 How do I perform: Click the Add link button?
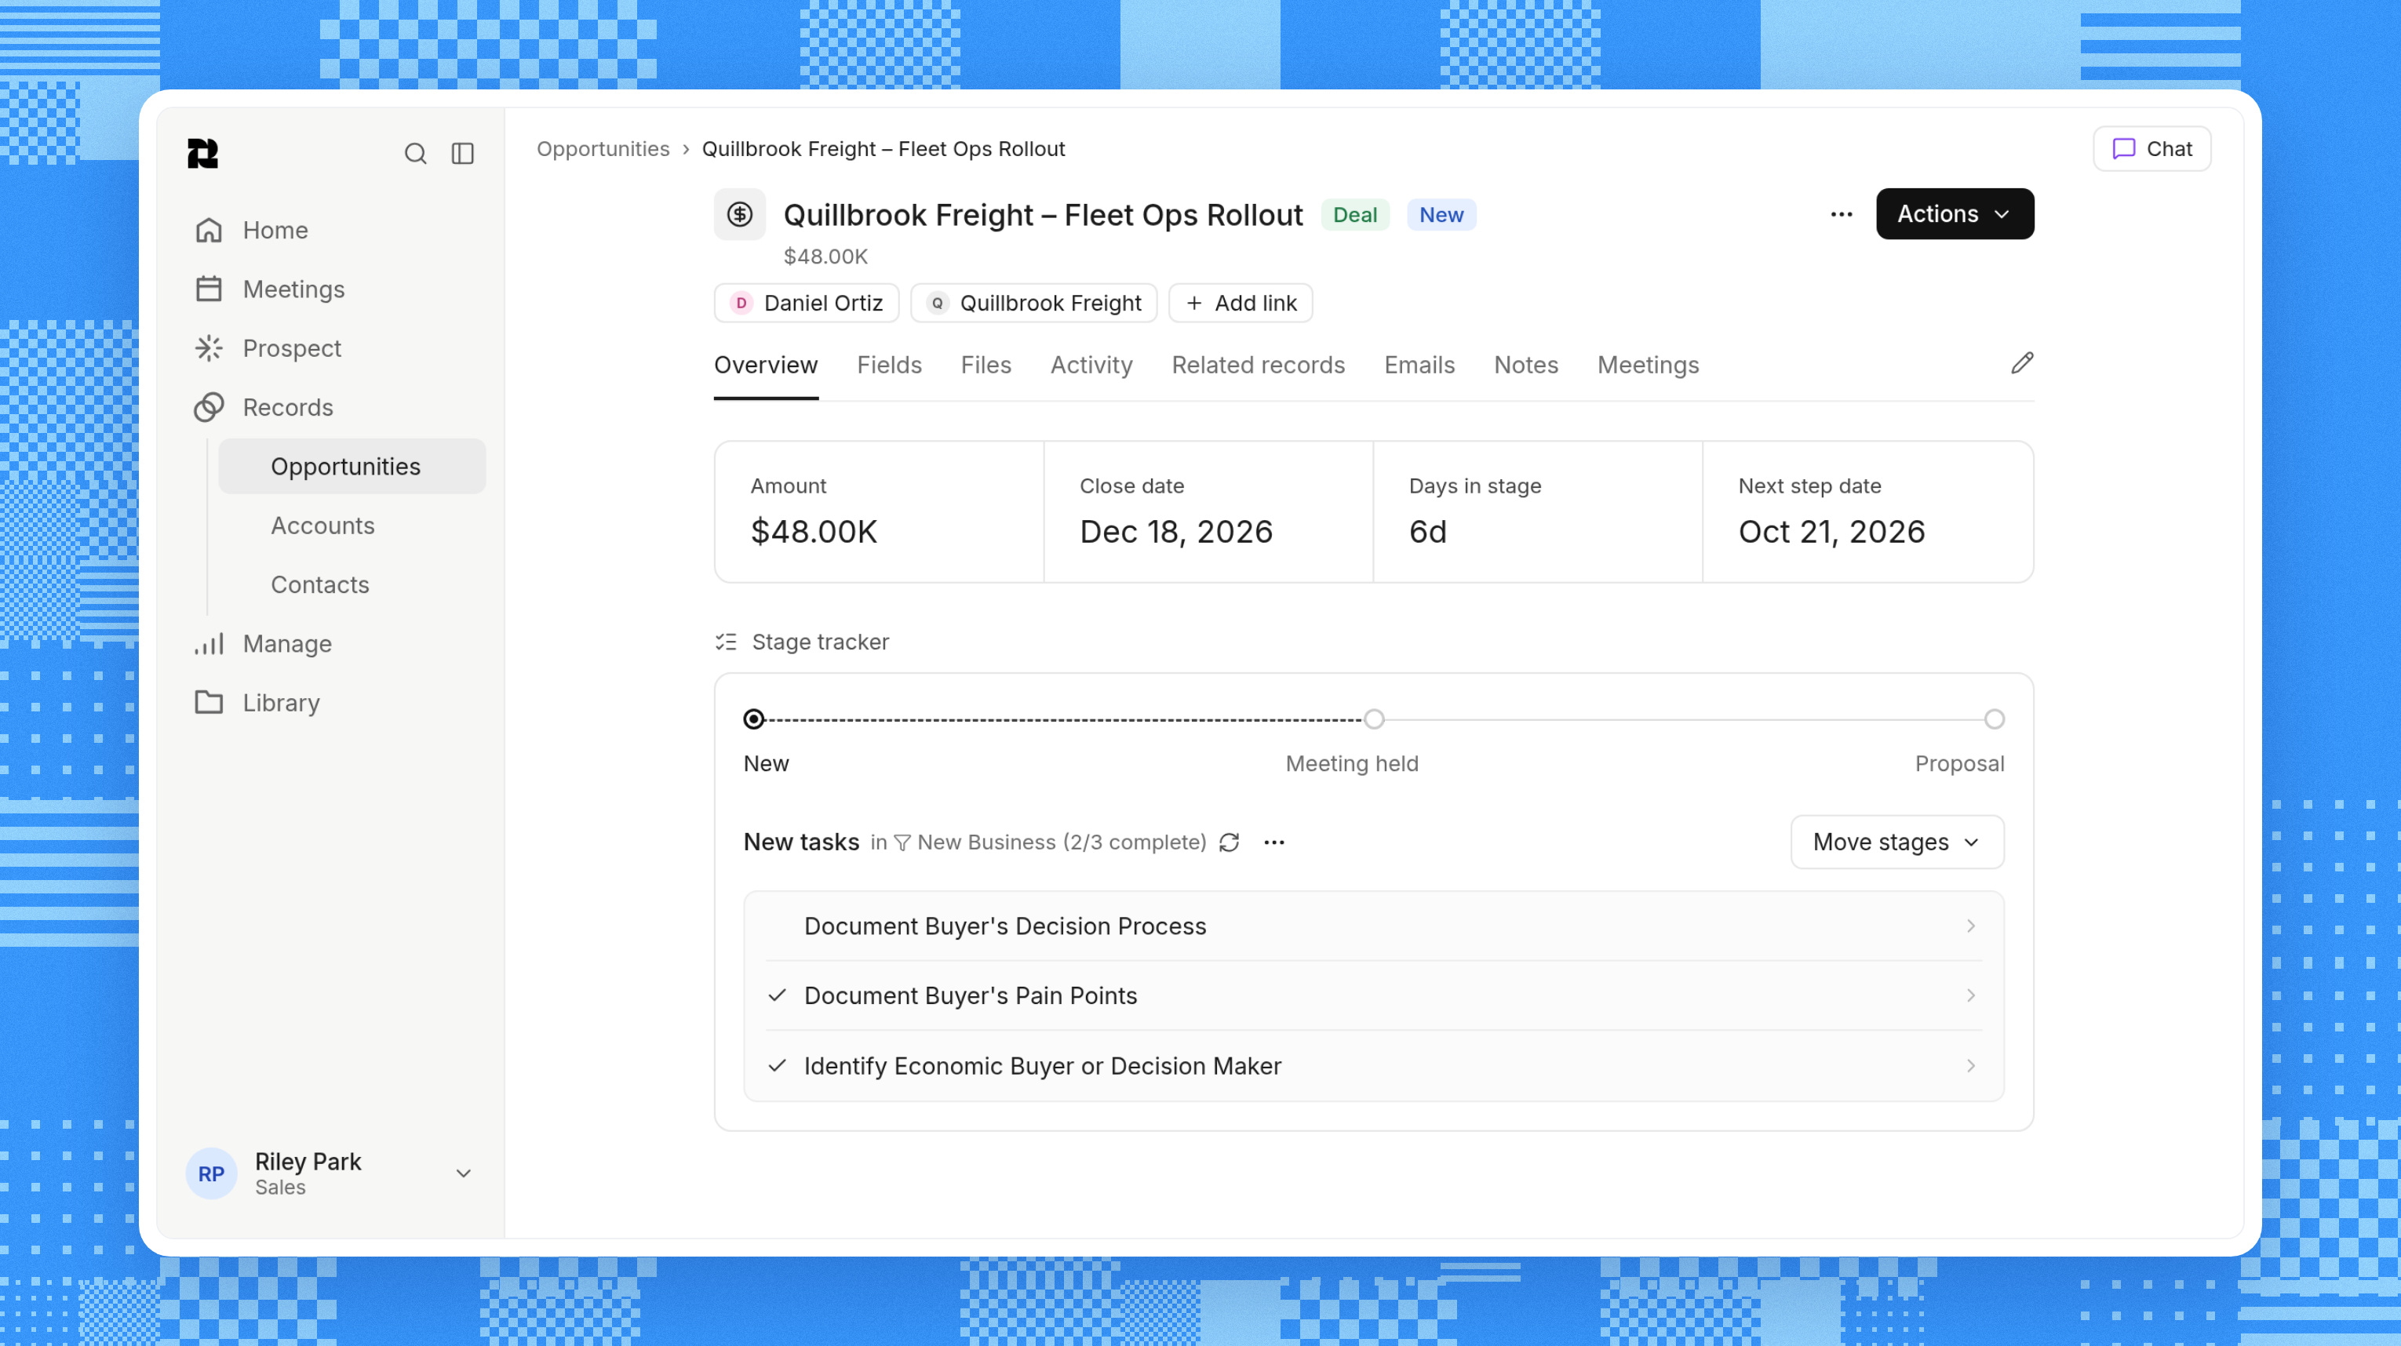pos(1241,303)
